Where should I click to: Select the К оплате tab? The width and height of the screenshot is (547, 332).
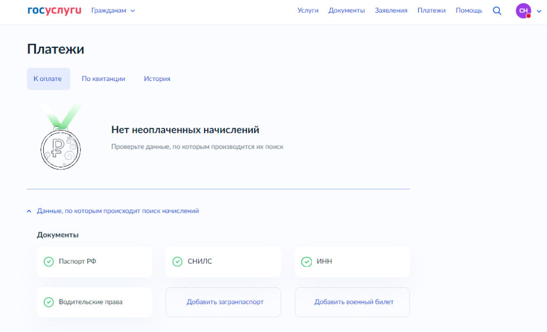48,79
